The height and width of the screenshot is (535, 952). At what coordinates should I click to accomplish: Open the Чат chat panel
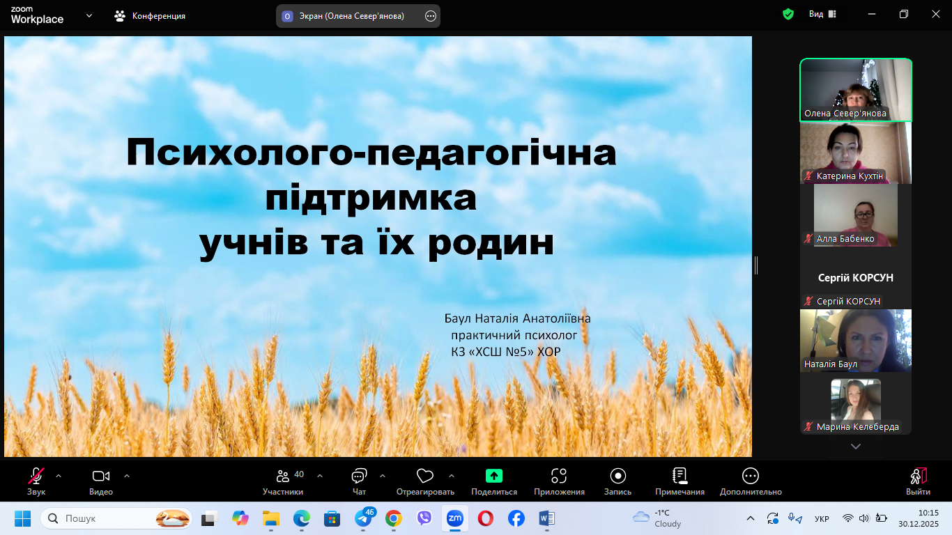coord(359,481)
